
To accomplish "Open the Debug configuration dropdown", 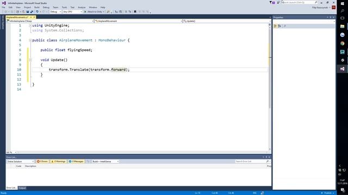I will click(55, 12).
